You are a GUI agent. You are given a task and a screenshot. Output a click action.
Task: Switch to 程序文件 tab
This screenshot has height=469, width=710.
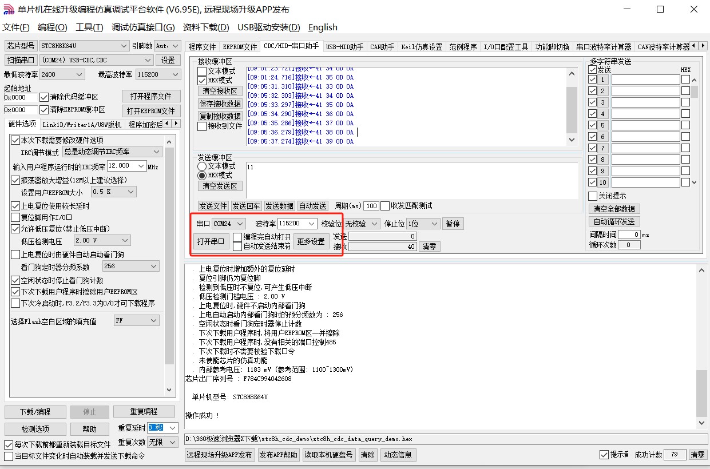pyautogui.click(x=202, y=47)
